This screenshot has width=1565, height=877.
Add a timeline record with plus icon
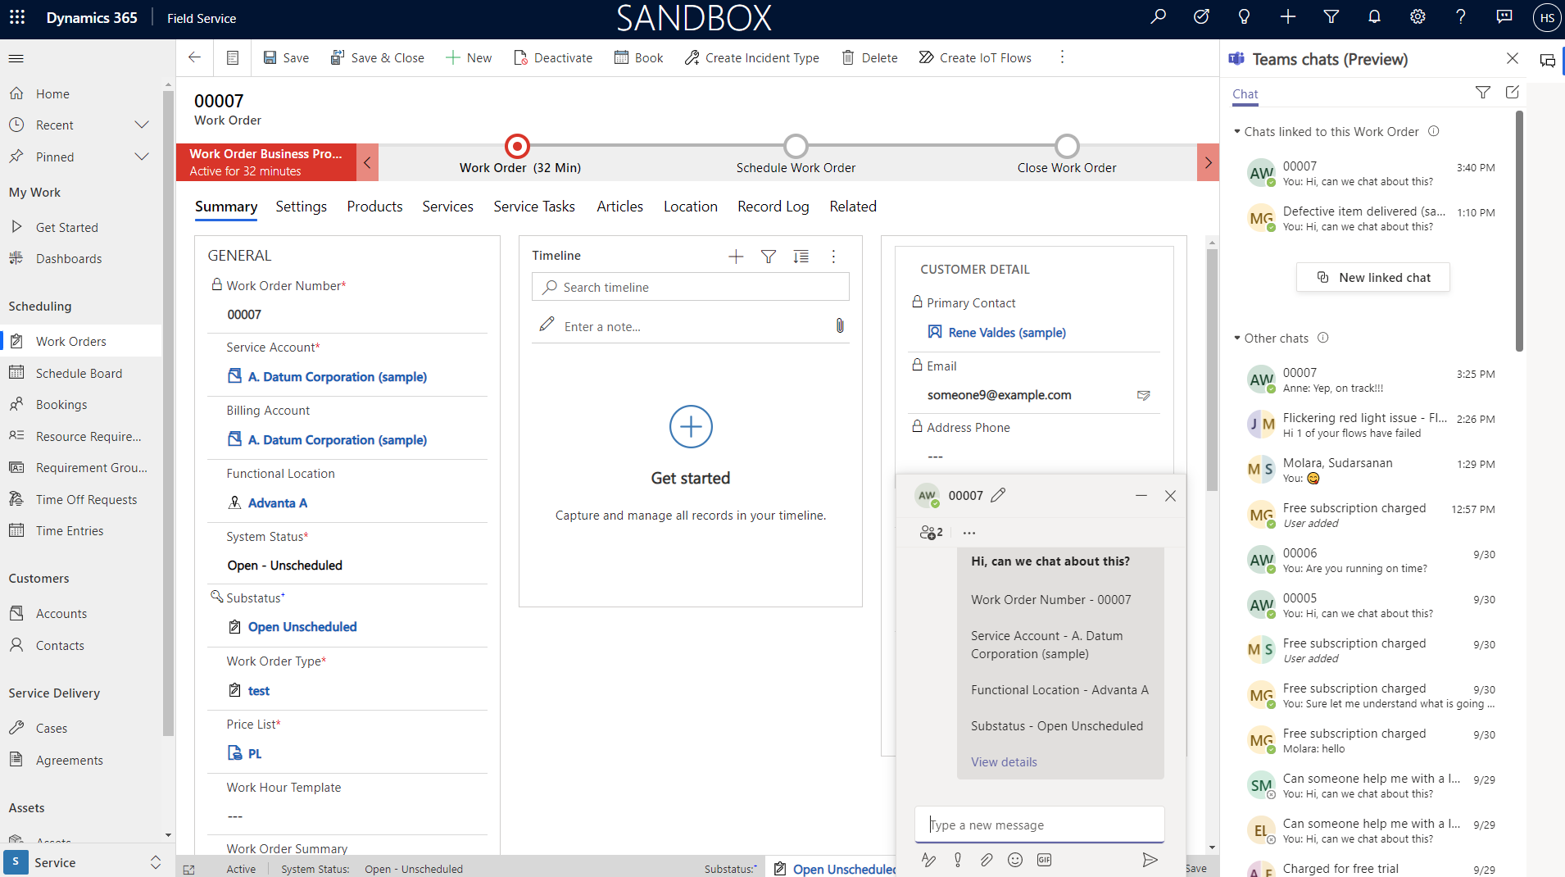click(736, 257)
